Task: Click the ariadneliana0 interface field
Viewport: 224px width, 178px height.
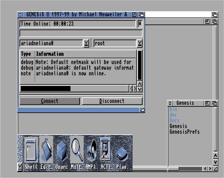Action: (51, 43)
